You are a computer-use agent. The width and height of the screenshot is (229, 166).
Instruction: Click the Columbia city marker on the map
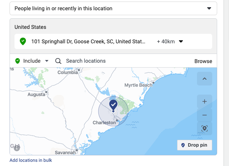click(x=79, y=70)
